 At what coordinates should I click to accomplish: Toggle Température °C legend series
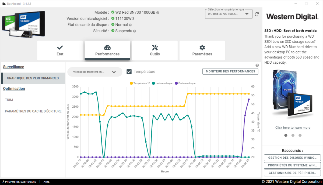[x=140, y=83]
